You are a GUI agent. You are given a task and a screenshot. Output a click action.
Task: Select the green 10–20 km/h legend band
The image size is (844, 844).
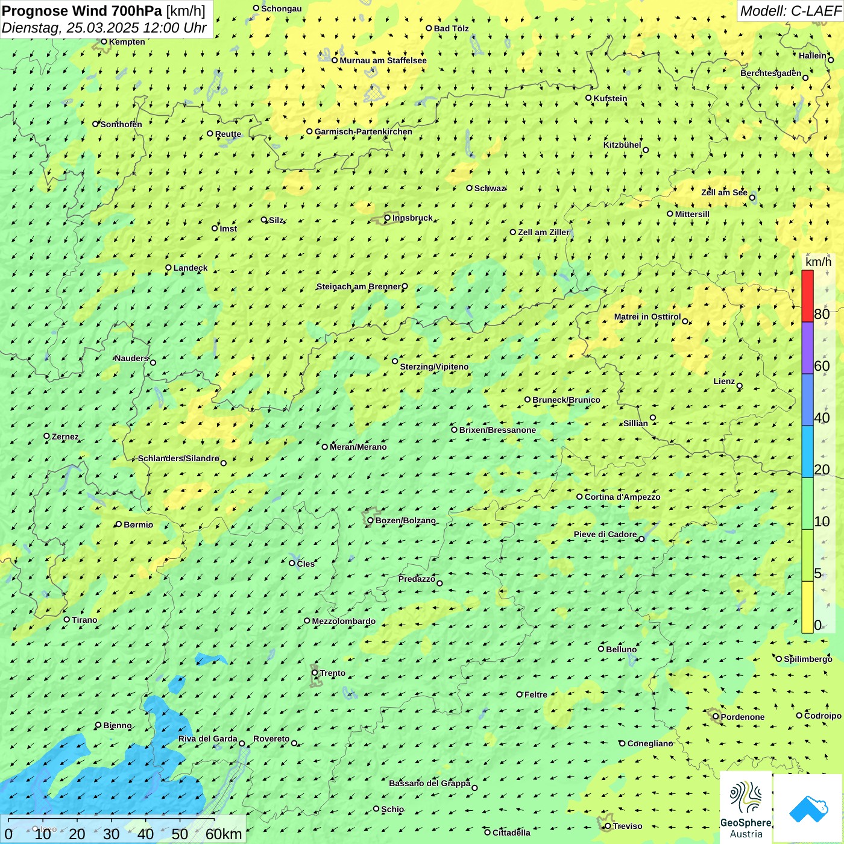[807, 503]
